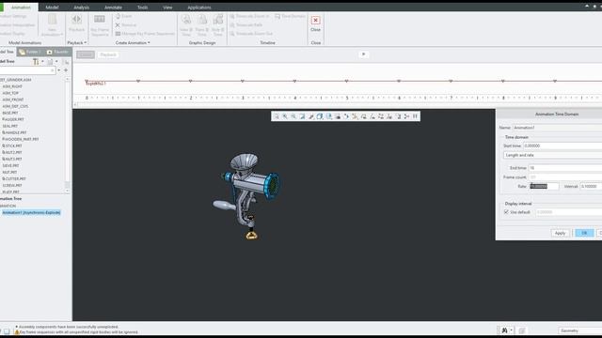Open the Time Domain ribbon command
Viewport: 602px width, 338px height.
point(290,16)
